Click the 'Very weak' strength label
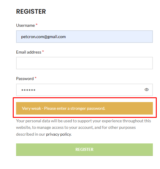Image resolution: width=160 pixels, height=169 pixels. [x=32, y=108]
